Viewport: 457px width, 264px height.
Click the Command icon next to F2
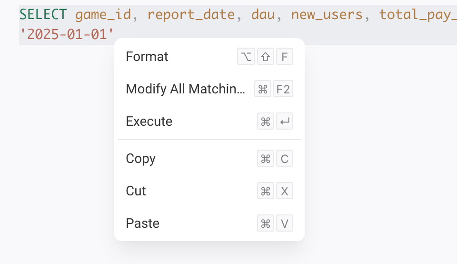point(263,89)
